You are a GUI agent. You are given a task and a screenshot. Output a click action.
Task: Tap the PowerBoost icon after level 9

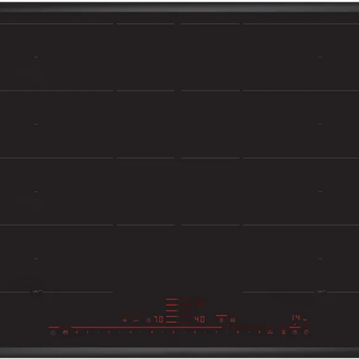(x=270, y=332)
